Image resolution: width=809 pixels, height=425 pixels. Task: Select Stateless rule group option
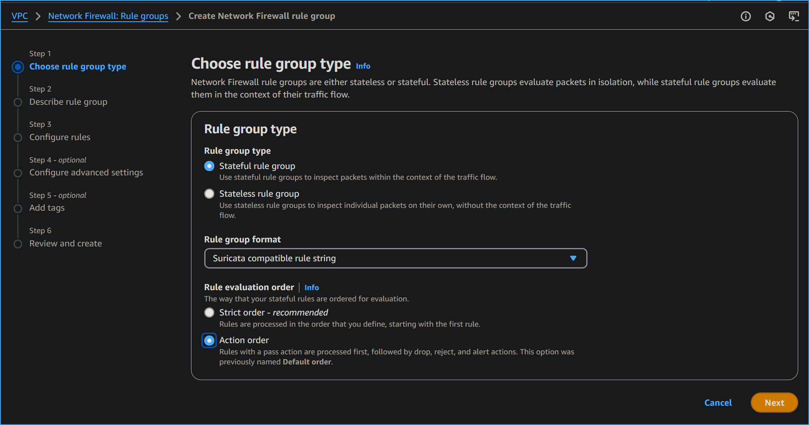[x=209, y=193]
